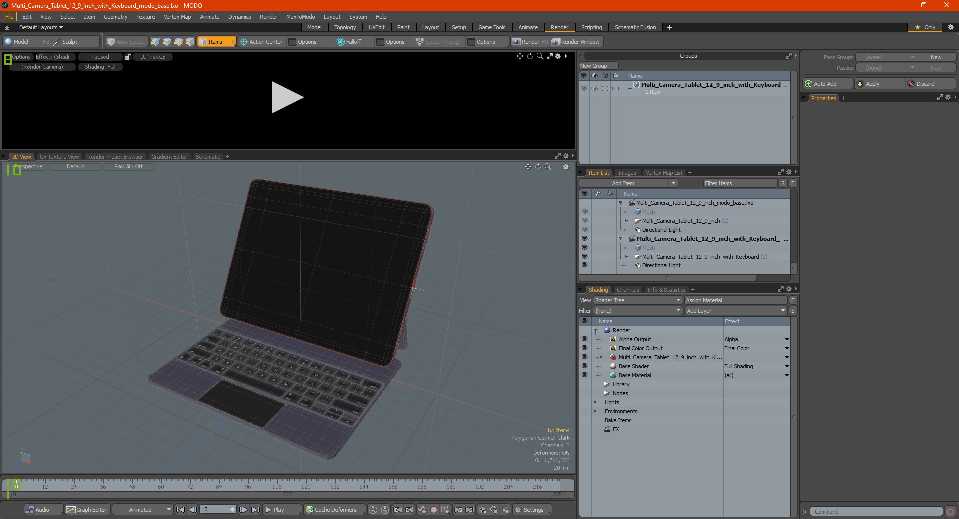
Task: Click the Action Center crosshair icon
Action: click(x=244, y=42)
